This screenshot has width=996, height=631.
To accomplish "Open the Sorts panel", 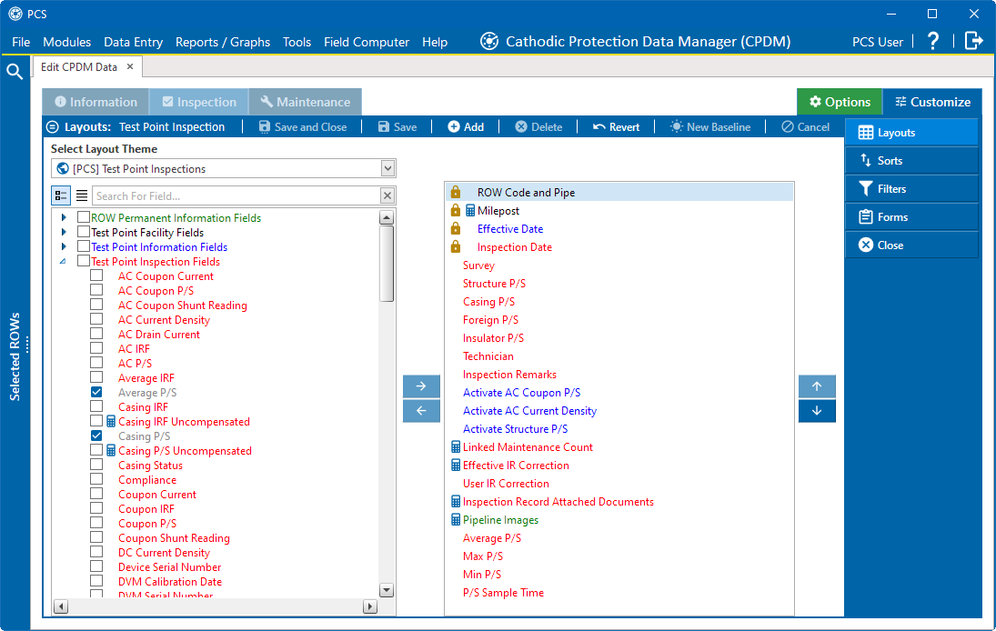I will (911, 161).
